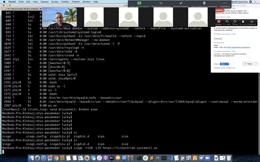Click the Redo annotation icon

click(x=235, y=22)
